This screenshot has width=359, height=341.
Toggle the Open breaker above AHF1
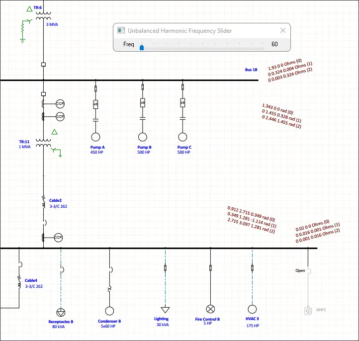point(309,271)
